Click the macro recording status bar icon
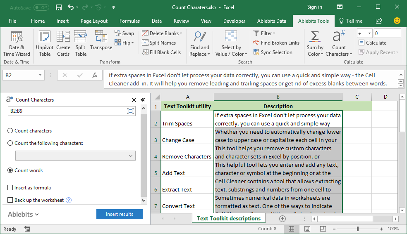The height and width of the screenshot is (234, 407). [x=27, y=229]
